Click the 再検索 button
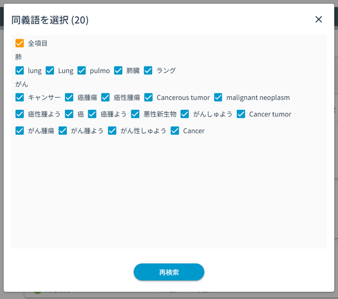Image resolution: width=338 pixels, height=299 pixels. pyautogui.click(x=169, y=272)
